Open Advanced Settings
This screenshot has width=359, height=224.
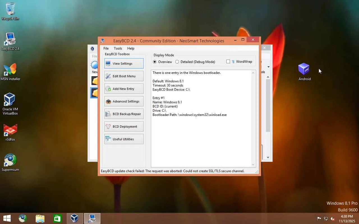click(124, 101)
